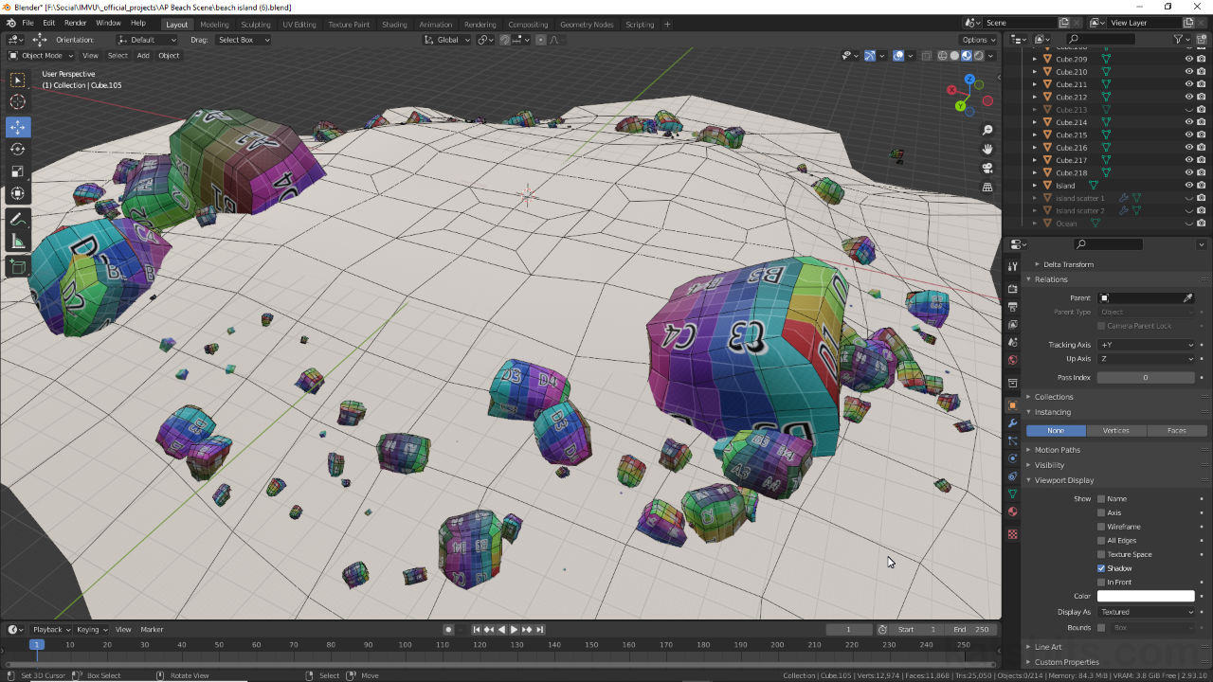The width and height of the screenshot is (1213, 682).
Task: Enable the Name checkbox under Show
Action: pyautogui.click(x=1101, y=498)
